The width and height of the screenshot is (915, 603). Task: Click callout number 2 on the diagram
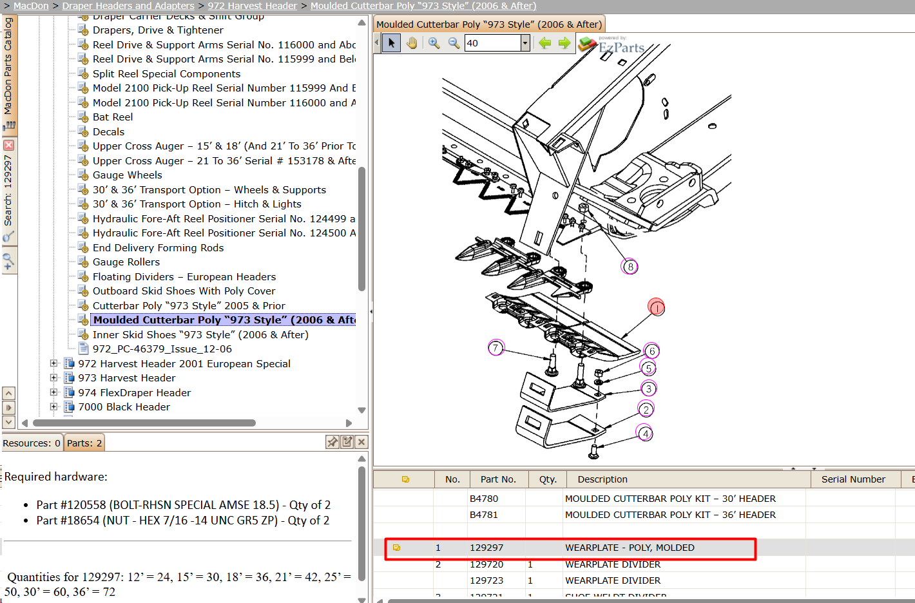[646, 409]
